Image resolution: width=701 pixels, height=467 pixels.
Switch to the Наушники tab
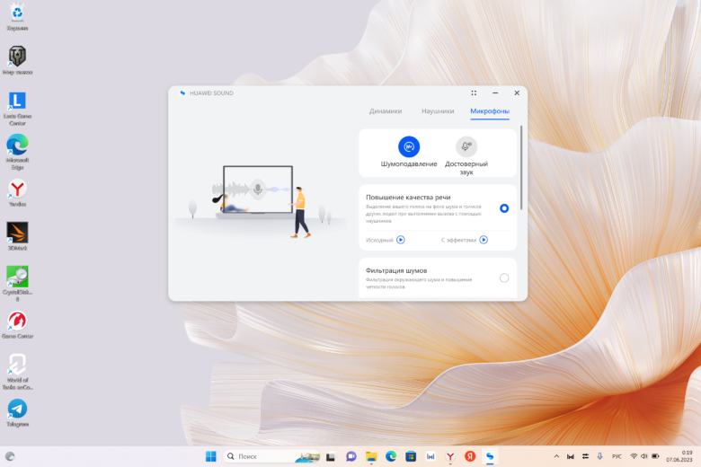(x=438, y=110)
